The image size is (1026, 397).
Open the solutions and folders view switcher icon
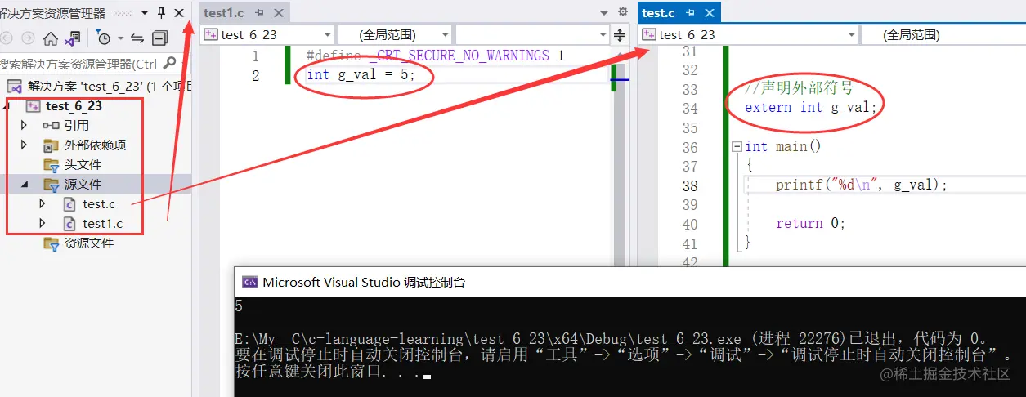click(x=73, y=38)
